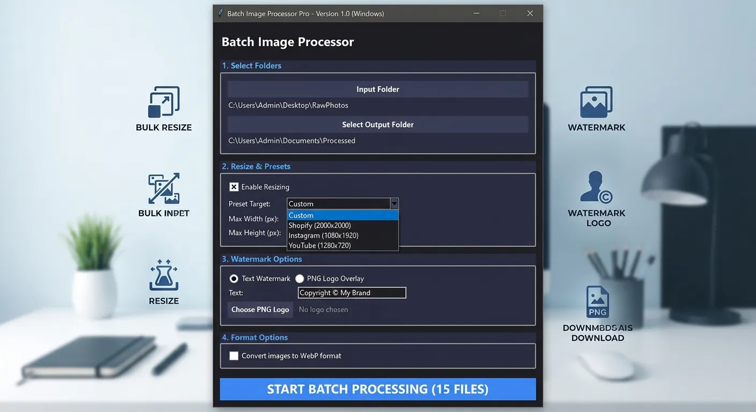756x412 pixels.
Task: Close the Batch Image Processor Pro window
Action: click(530, 13)
